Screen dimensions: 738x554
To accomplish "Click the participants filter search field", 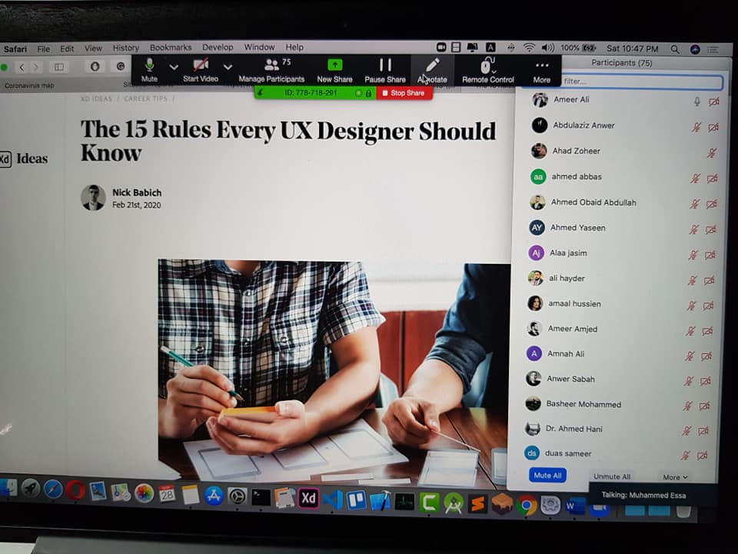I will 640,82.
